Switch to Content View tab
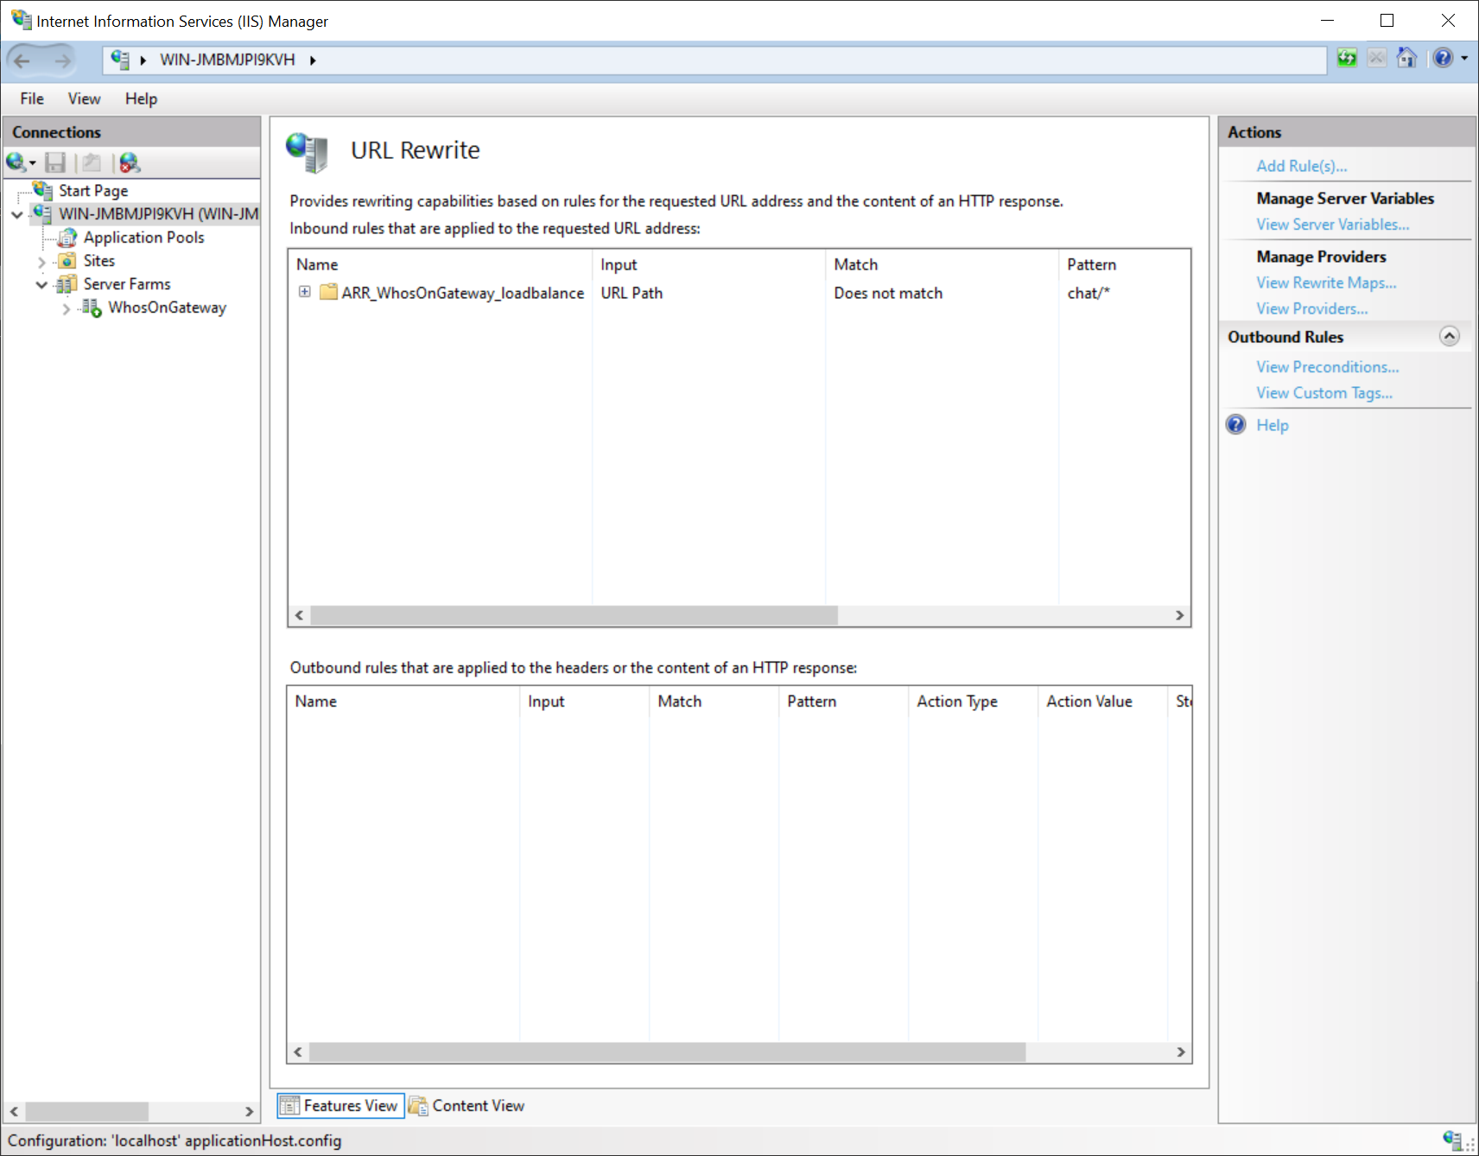The image size is (1479, 1156). [467, 1106]
